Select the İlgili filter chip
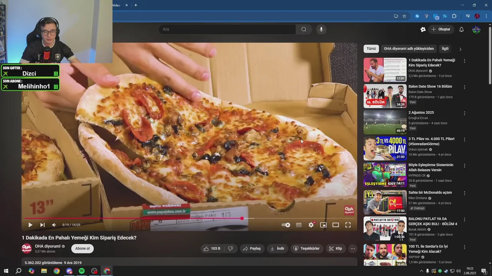492x276 pixels. [x=445, y=49]
